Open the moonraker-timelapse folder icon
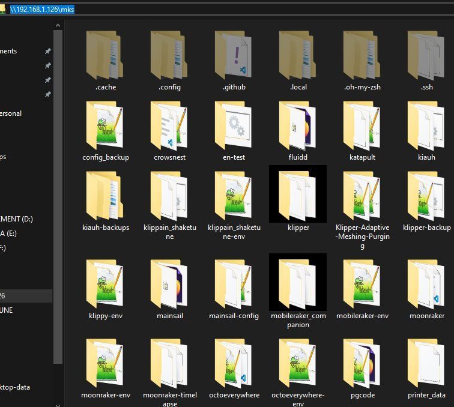The image size is (454, 407). click(x=169, y=363)
